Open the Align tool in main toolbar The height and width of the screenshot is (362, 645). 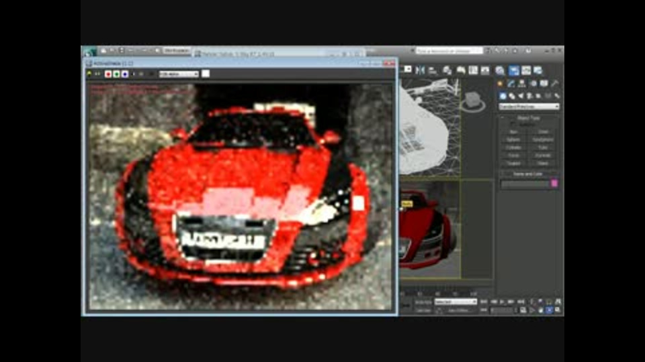click(x=433, y=70)
